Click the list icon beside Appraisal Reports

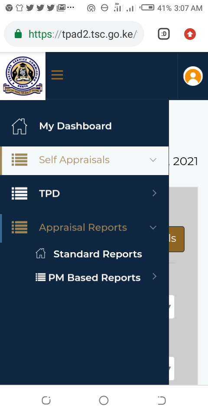tap(19, 227)
